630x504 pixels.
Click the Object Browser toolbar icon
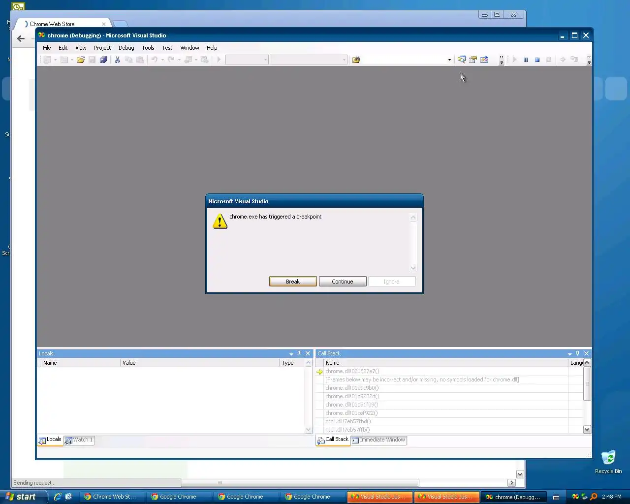pyautogui.click(x=484, y=60)
